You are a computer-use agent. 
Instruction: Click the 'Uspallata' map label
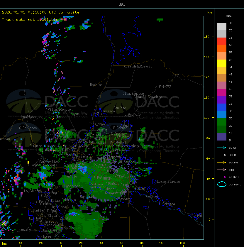coord(28,117)
